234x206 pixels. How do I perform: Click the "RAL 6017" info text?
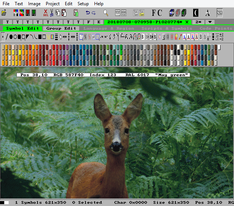[137, 75]
